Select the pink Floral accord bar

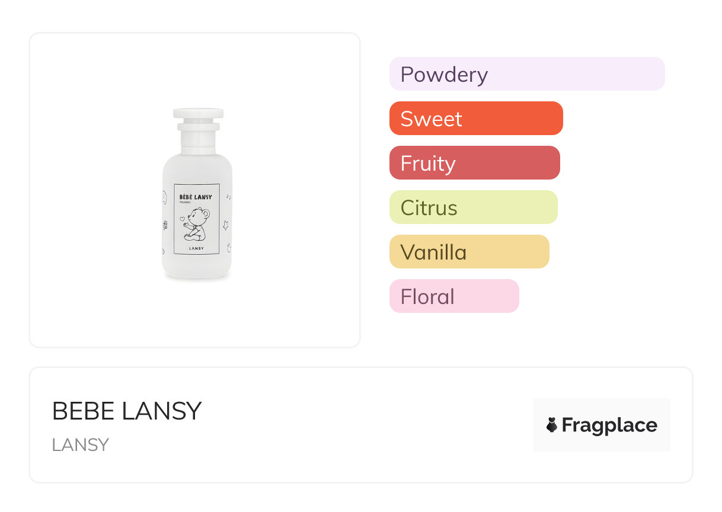[454, 296]
